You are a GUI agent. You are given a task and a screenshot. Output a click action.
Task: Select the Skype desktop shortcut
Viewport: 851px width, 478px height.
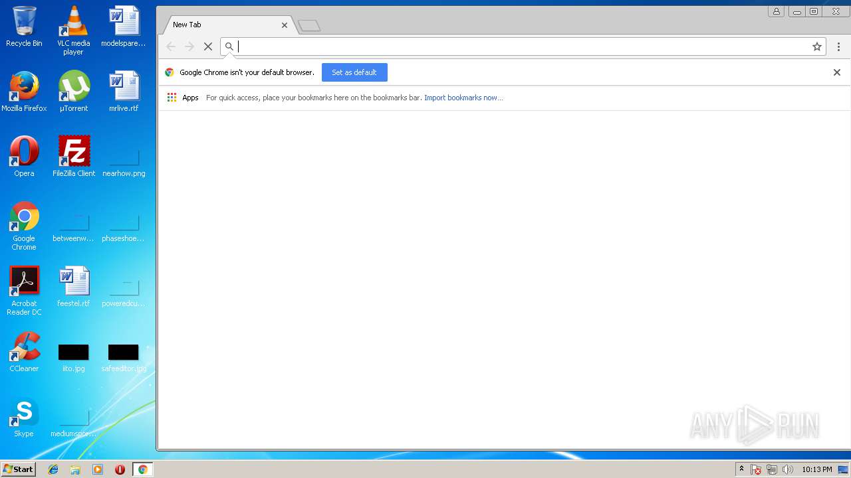point(24,417)
